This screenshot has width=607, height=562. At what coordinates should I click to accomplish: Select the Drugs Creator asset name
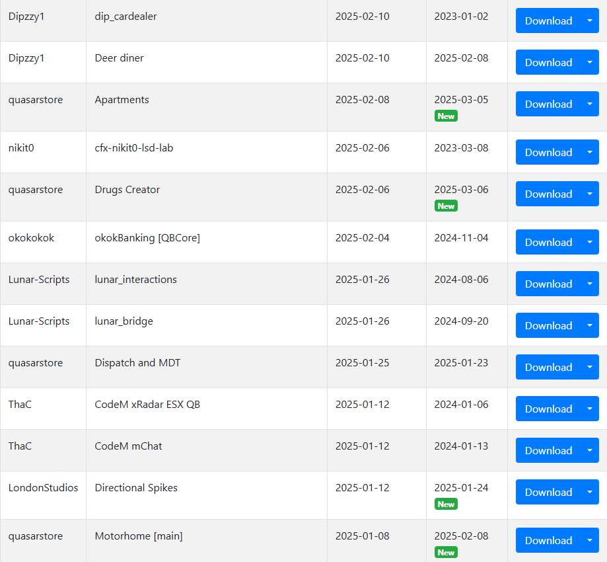click(x=127, y=190)
